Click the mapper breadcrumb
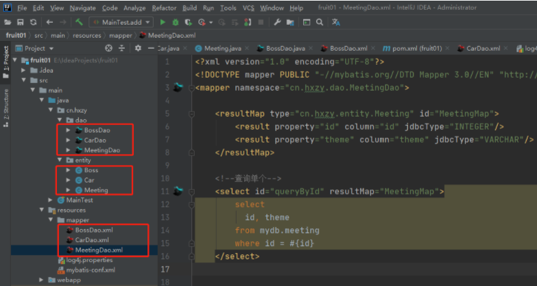537x286 pixels. point(121,35)
